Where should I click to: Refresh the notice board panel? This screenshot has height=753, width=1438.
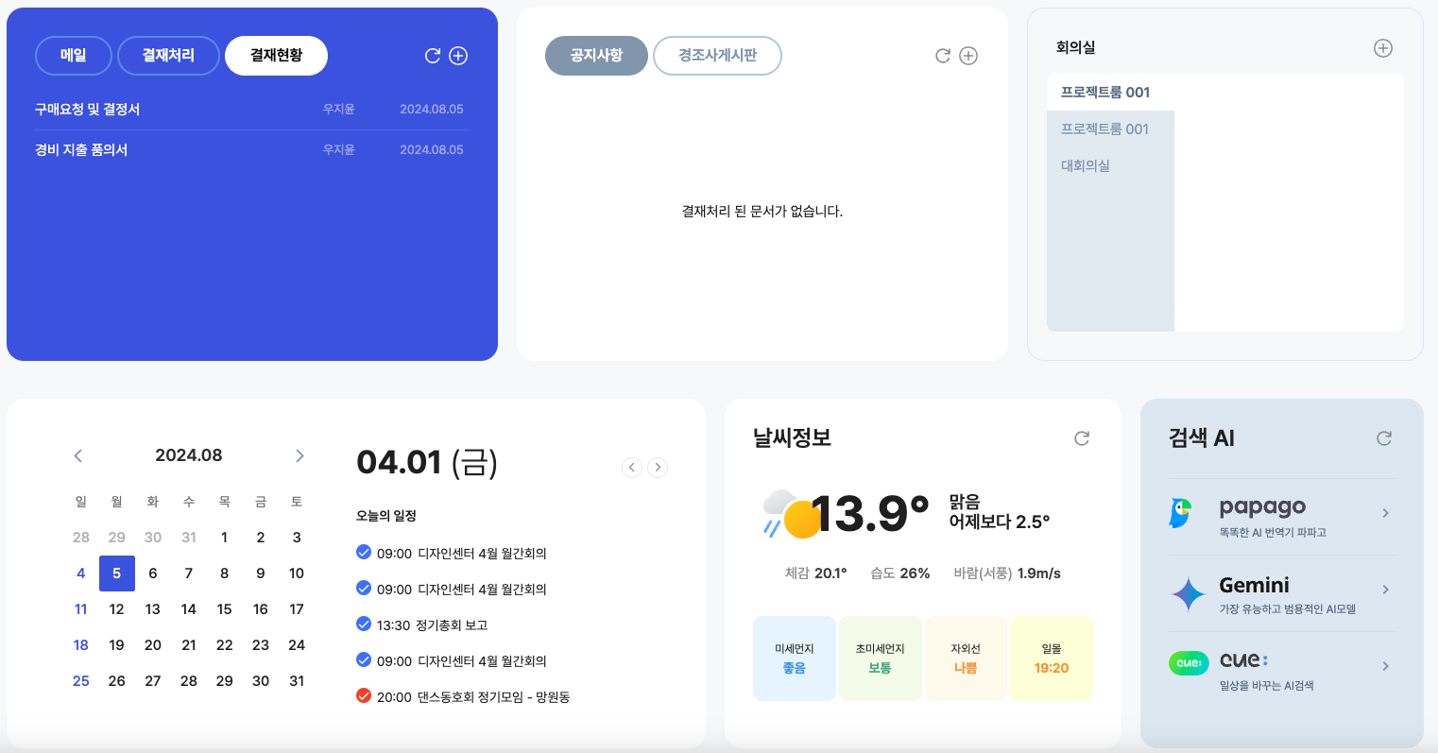942,56
